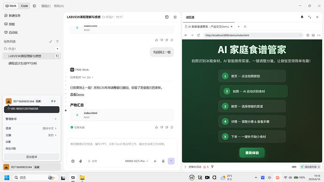
Task: Copy the UID from the dark tooltip
Action: [8, 109]
